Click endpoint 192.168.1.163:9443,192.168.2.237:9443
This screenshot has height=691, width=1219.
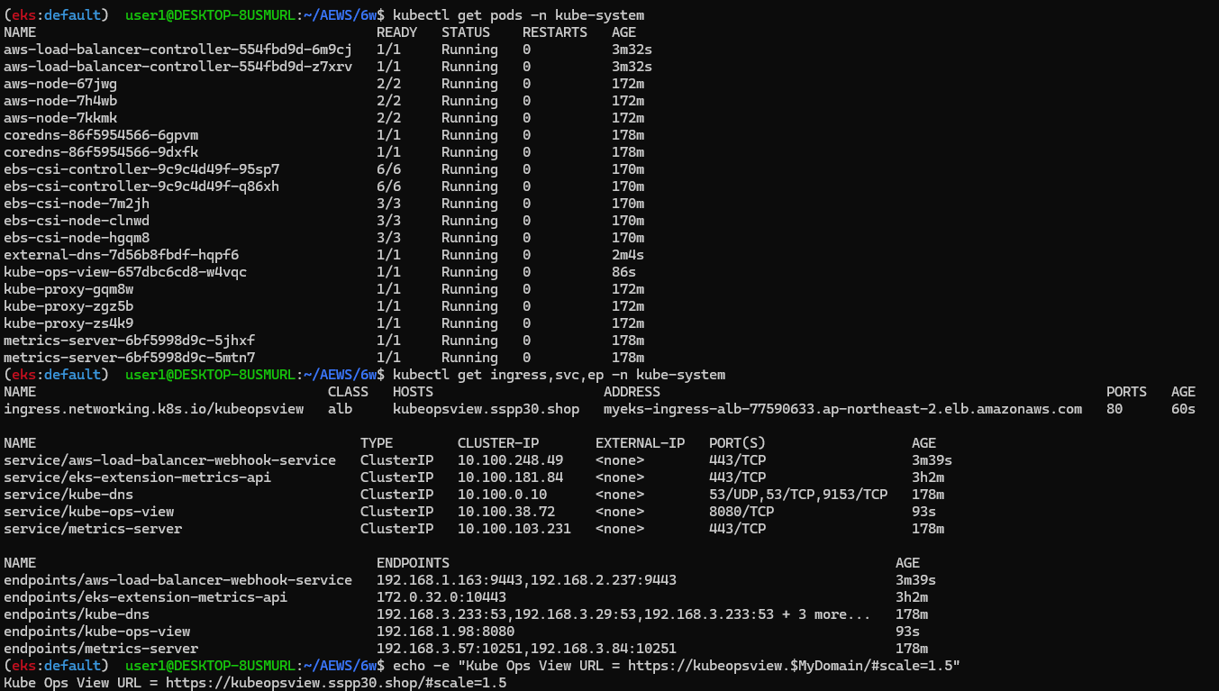pyautogui.click(x=527, y=580)
